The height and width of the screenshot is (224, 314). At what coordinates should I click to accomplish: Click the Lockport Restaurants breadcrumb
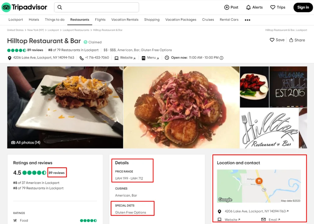coord(76,30)
